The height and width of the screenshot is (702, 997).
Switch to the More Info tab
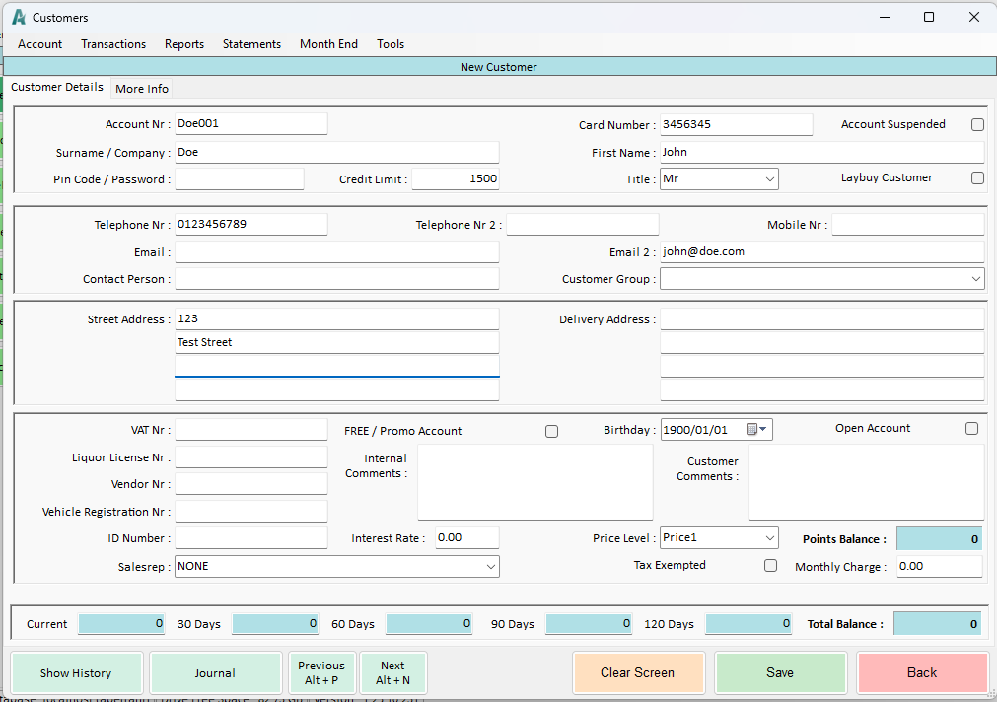(x=142, y=89)
